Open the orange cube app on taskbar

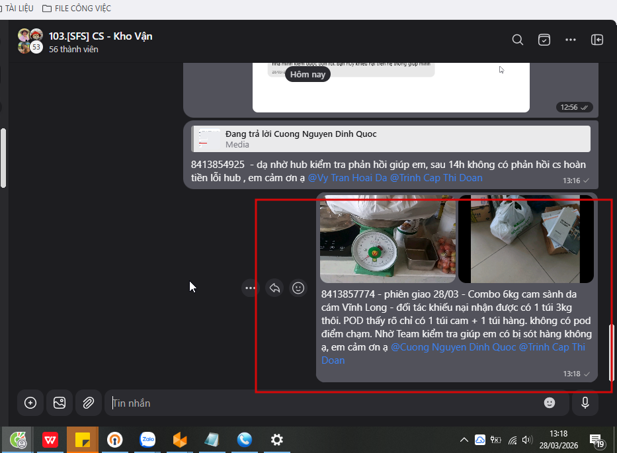point(180,440)
